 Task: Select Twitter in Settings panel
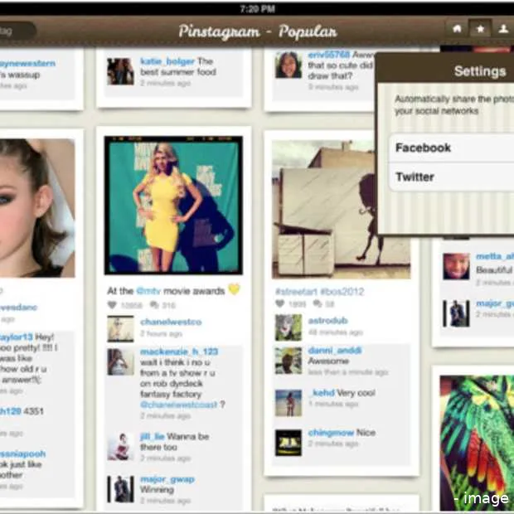click(451, 177)
